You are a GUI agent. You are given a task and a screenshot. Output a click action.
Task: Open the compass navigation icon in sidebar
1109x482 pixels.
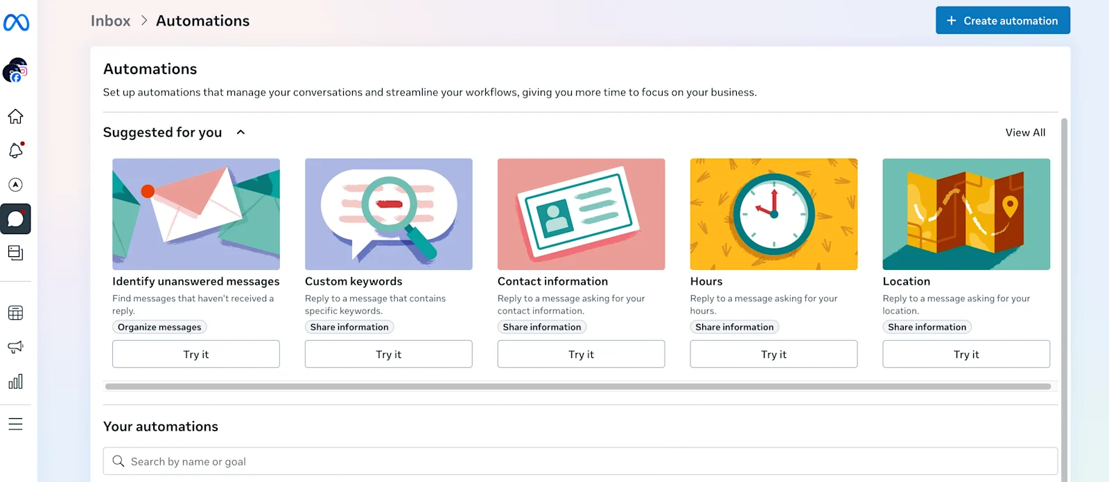point(15,185)
